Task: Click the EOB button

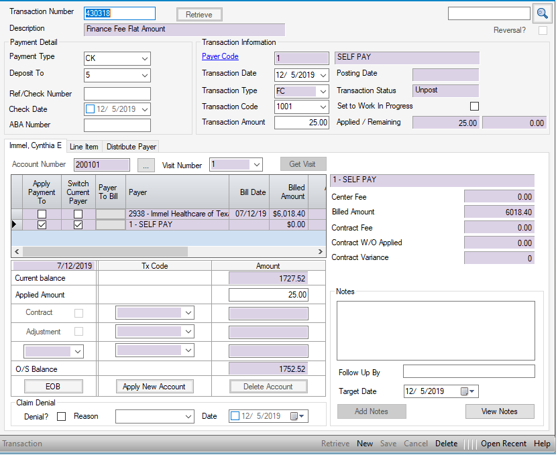Action: [53, 387]
